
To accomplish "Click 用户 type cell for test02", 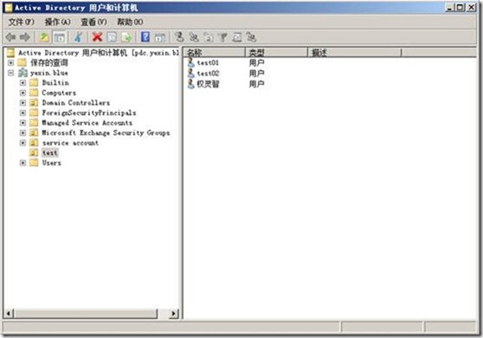I will point(256,74).
